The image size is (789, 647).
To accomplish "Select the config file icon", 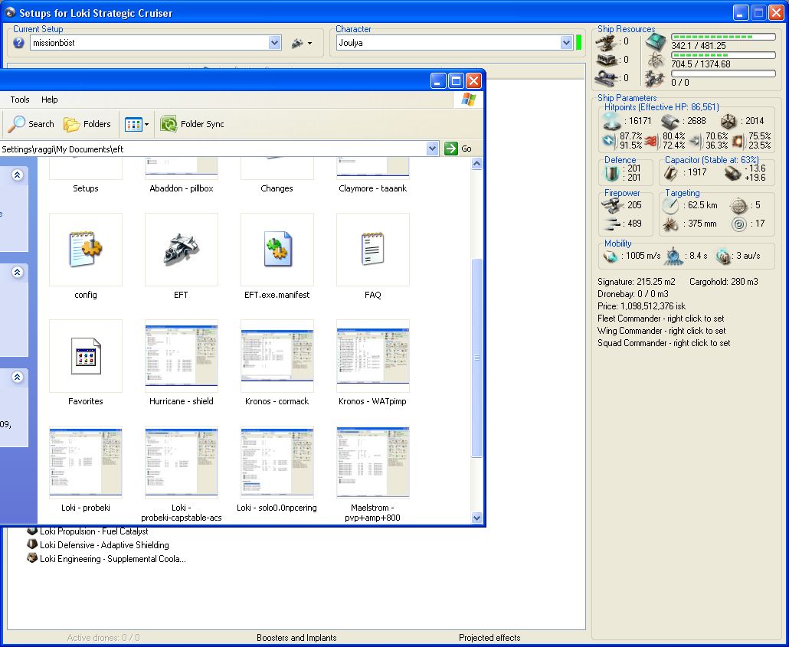I will [86, 250].
